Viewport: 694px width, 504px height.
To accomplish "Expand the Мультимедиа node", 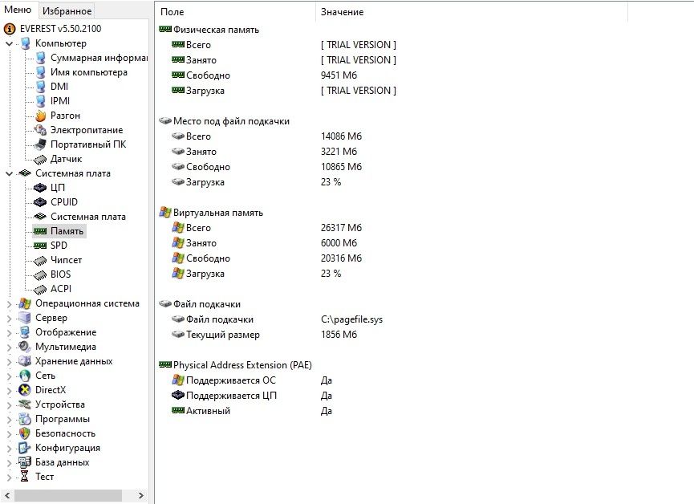I will point(9,348).
